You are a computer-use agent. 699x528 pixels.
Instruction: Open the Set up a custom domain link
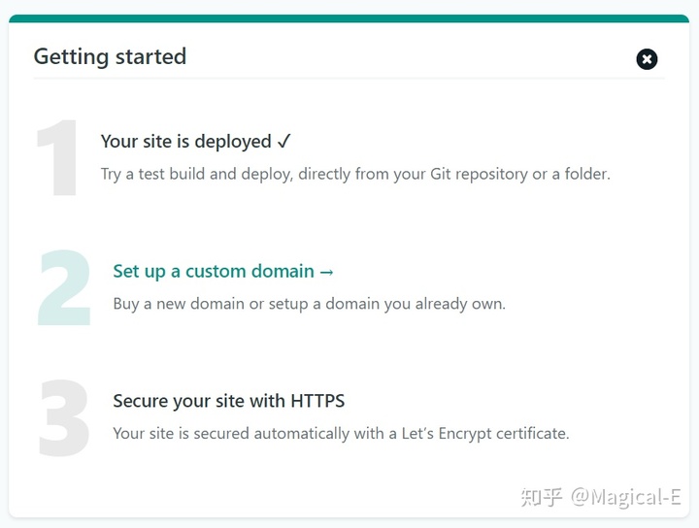click(223, 272)
